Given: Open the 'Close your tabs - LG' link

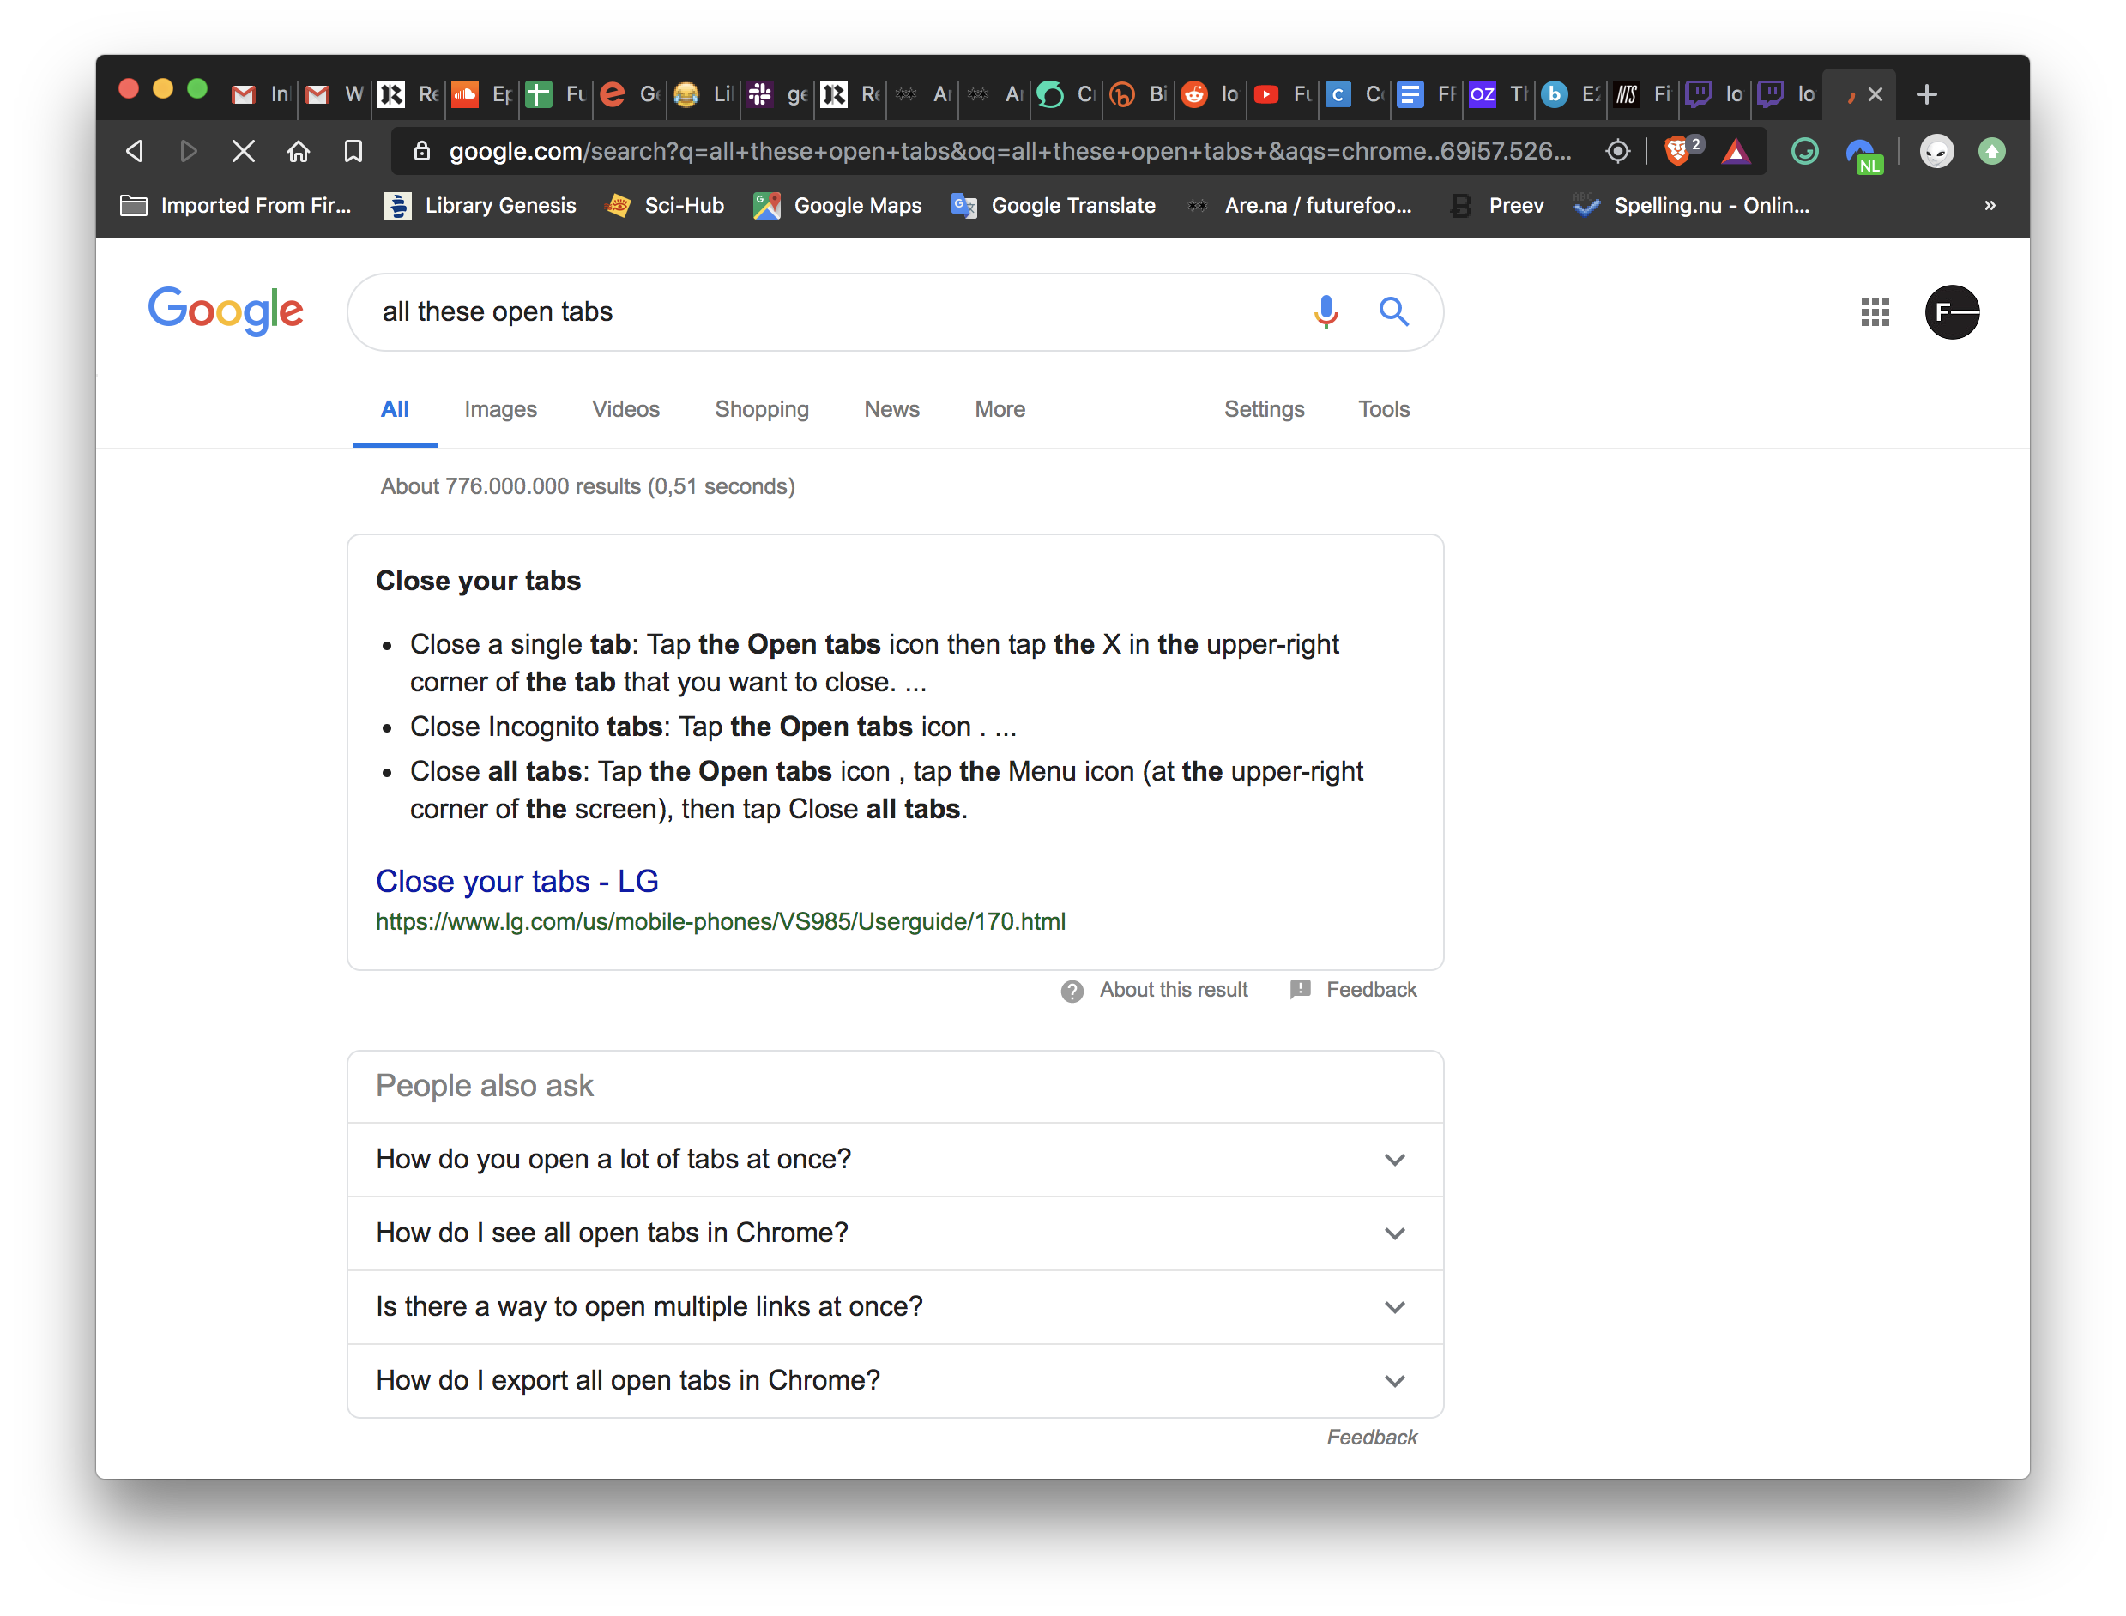Looking at the screenshot, I should [x=516, y=881].
